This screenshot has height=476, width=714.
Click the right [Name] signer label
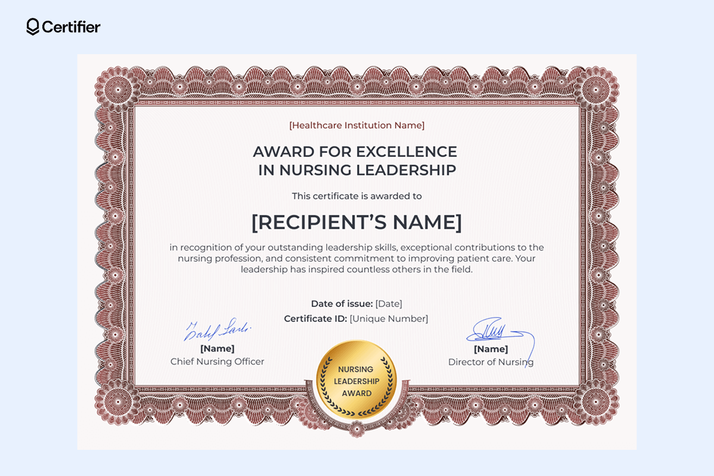pos(491,349)
